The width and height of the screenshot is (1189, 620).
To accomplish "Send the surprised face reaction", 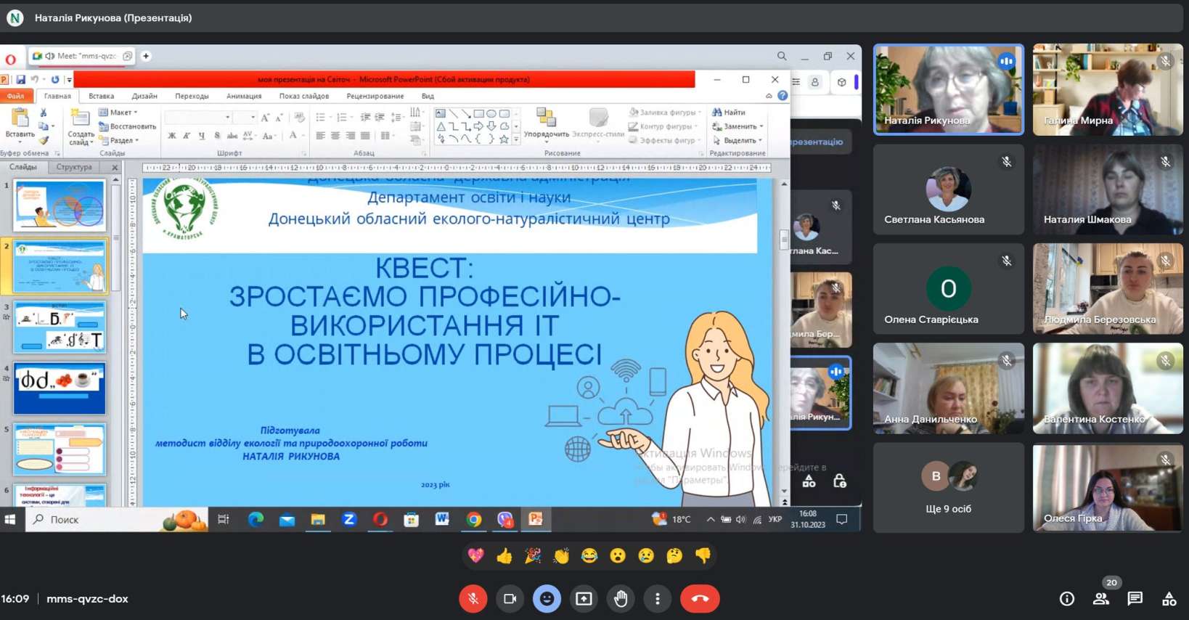I will click(618, 556).
